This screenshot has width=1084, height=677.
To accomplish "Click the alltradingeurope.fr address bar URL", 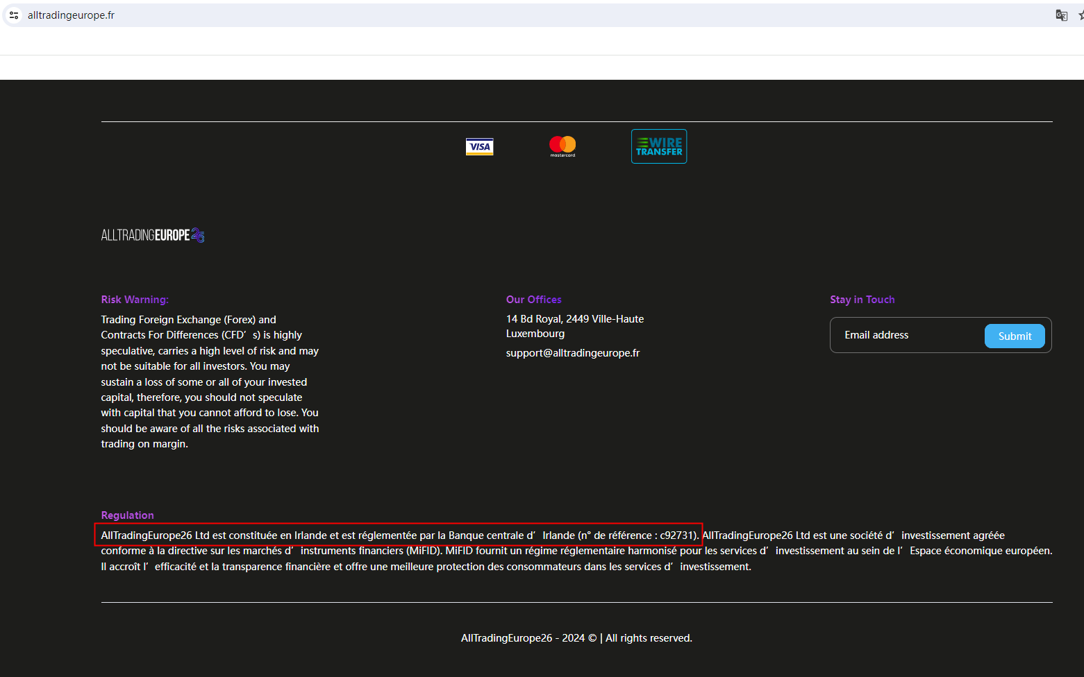I will pos(71,15).
